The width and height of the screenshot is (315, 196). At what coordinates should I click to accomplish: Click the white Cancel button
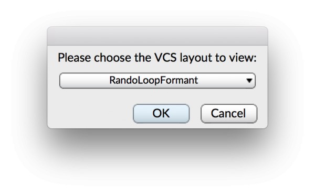coord(229,114)
